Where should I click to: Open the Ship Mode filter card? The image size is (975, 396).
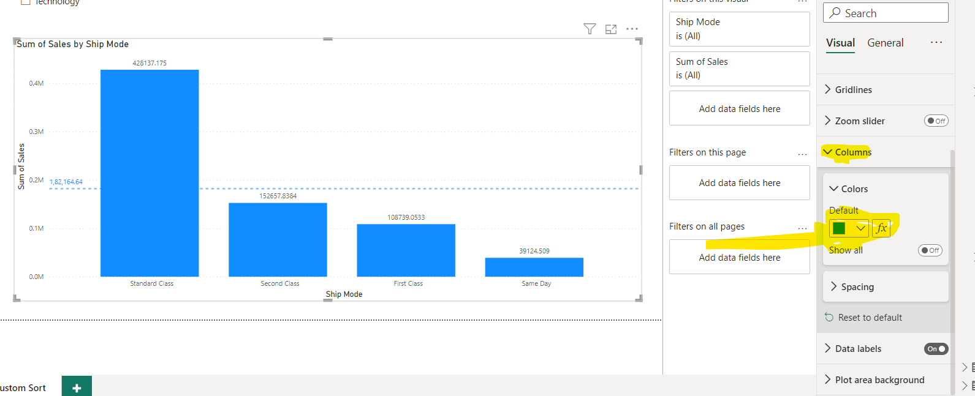[740, 29]
